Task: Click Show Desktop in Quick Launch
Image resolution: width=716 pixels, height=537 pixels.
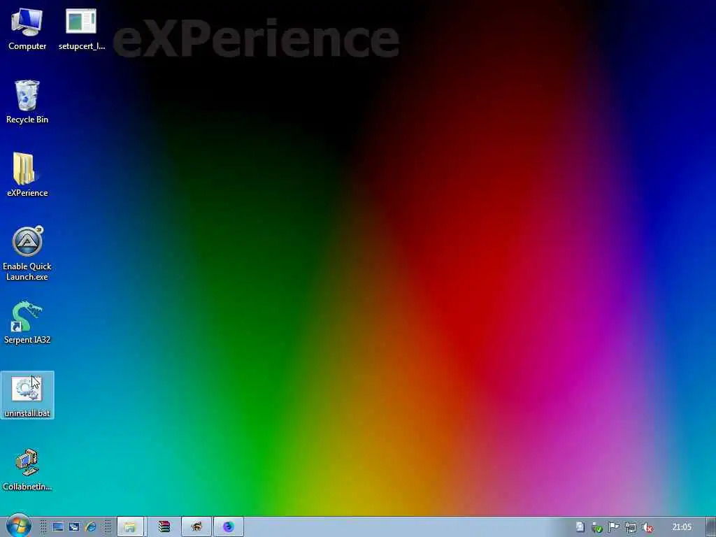Action: [x=57, y=527]
